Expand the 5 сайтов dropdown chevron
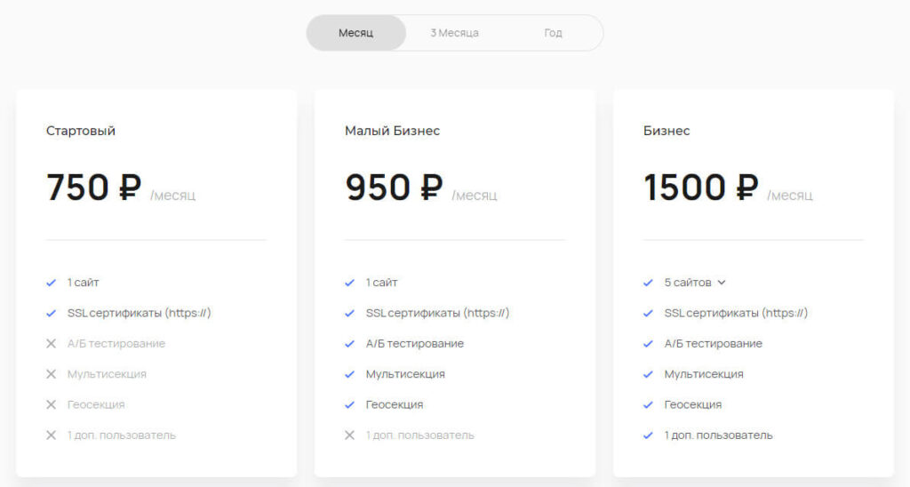Viewport: 910px width, 487px height. [x=722, y=283]
